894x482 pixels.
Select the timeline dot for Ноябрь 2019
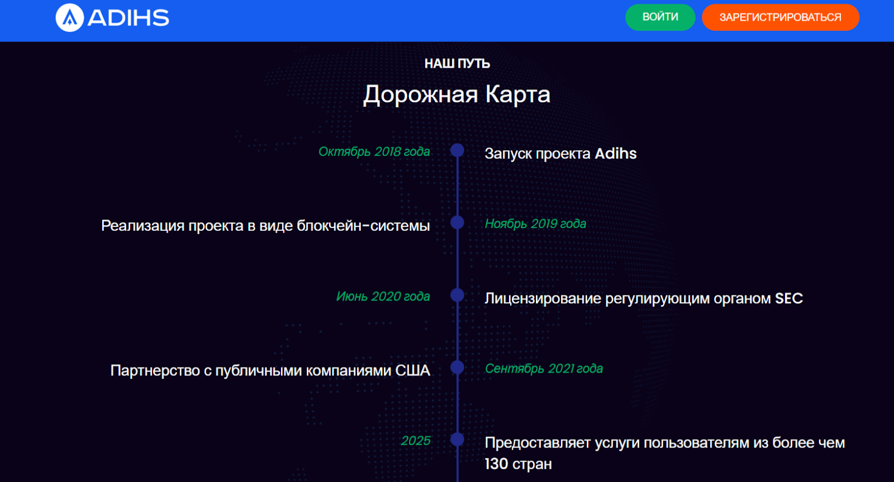(457, 222)
